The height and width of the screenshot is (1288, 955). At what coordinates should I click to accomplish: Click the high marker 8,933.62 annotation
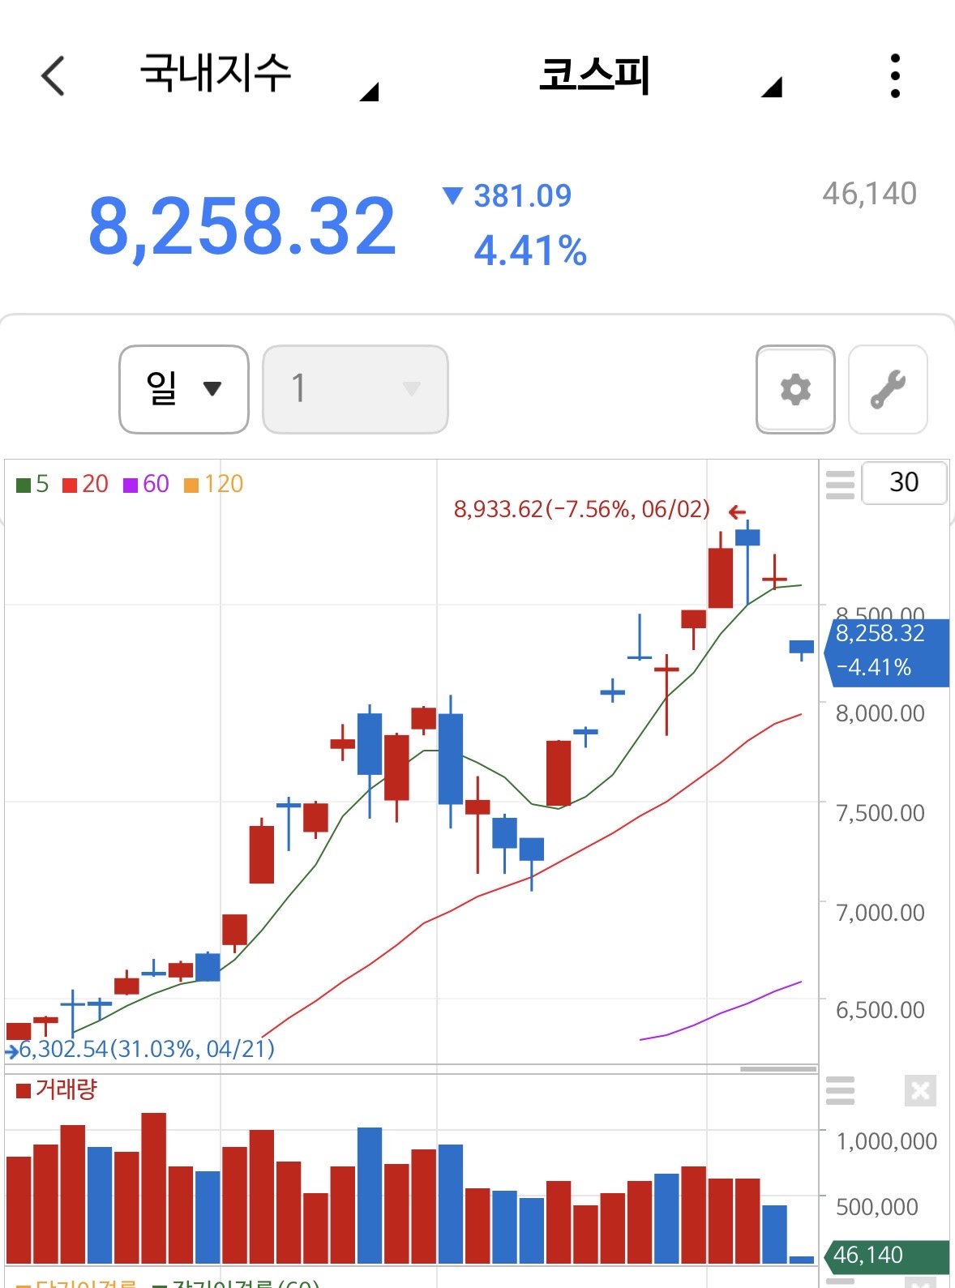pyautogui.click(x=582, y=509)
